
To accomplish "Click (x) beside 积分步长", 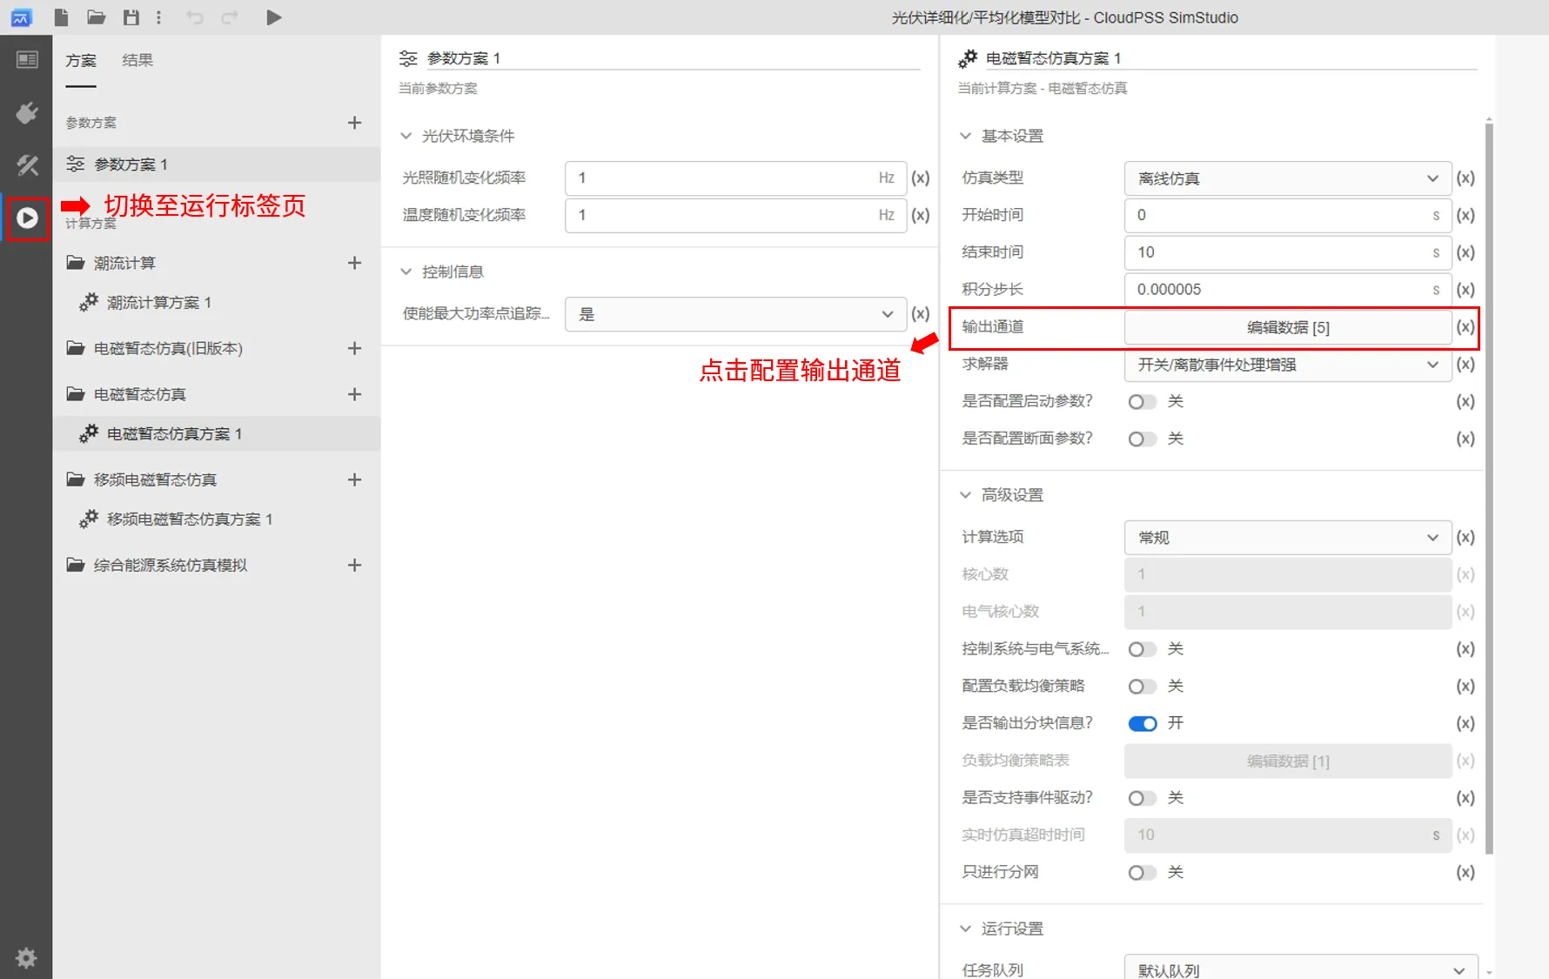I will [x=1465, y=289].
